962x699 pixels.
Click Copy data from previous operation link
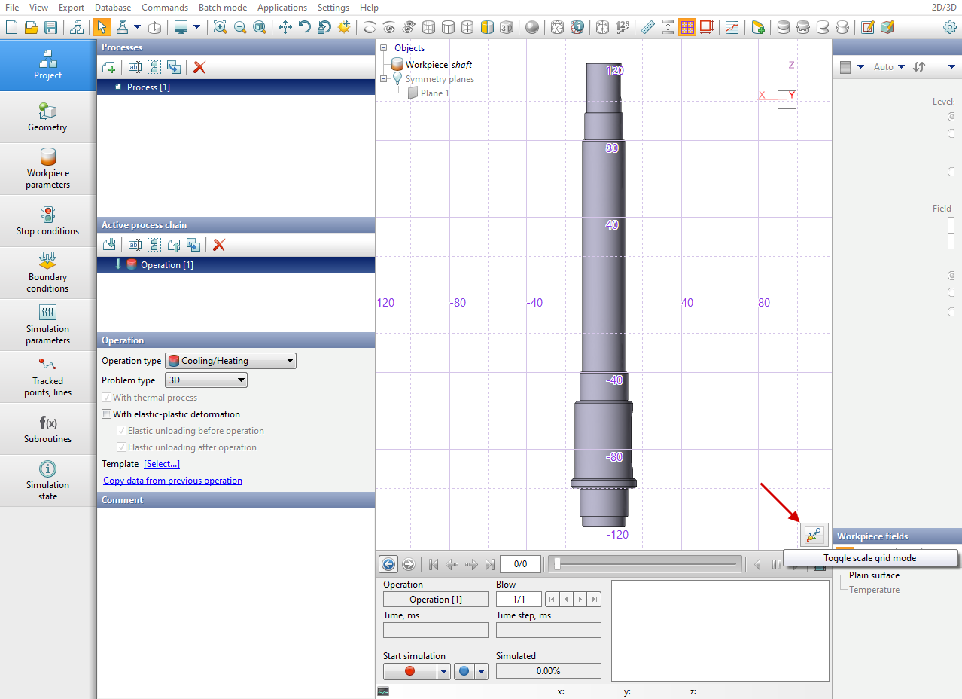coord(172,481)
